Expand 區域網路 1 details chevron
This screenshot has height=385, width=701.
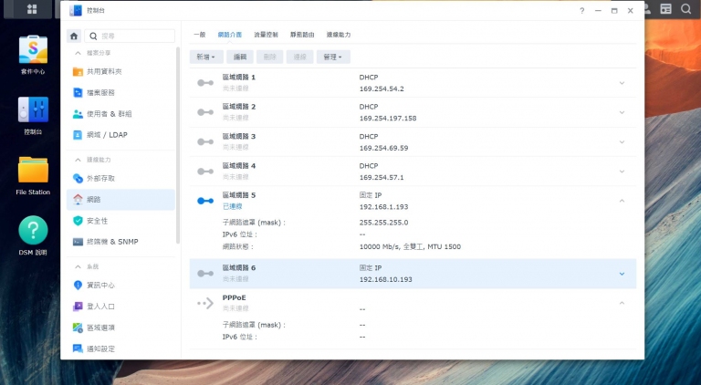tap(622, 83)
